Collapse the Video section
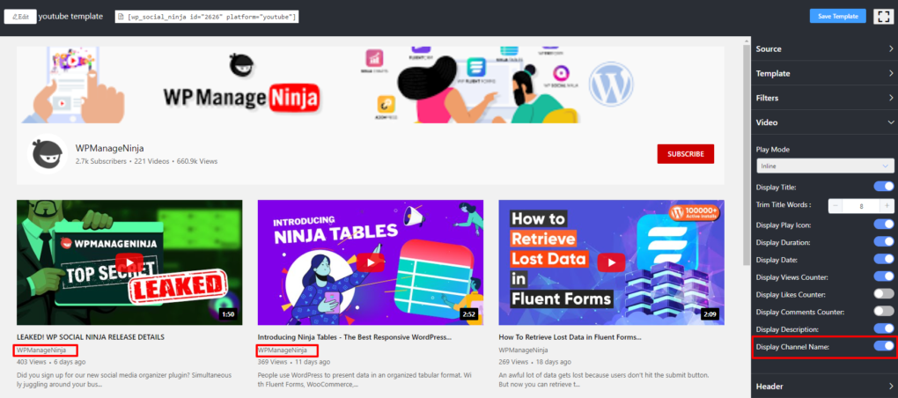898x398 pixels. point(824,122)
